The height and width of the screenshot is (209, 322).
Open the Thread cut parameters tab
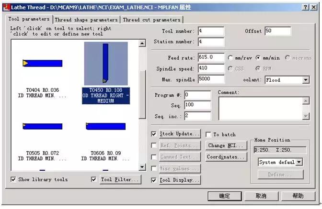pyautogui.click(x=152, y=20)
